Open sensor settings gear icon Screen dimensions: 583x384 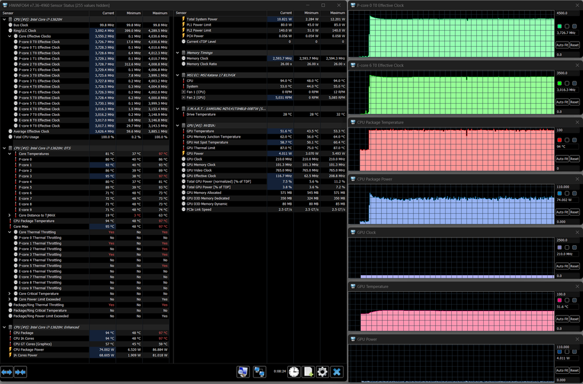click(x=323, y=372)
